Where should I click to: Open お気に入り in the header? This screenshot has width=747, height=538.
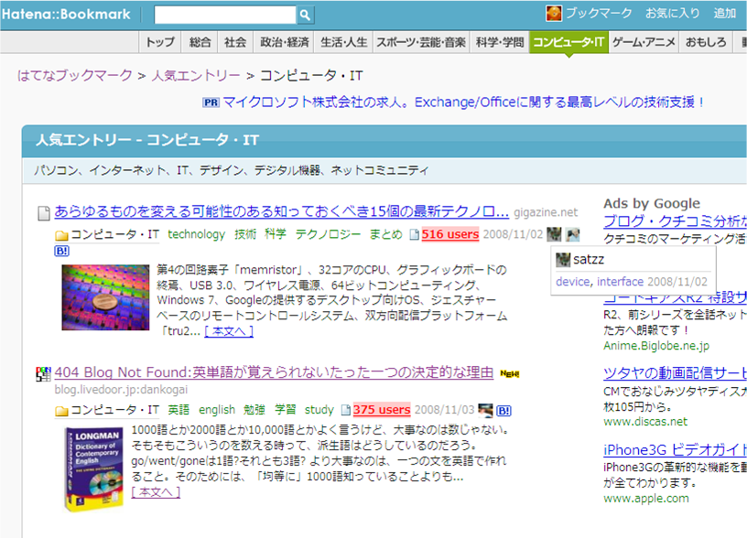pyautogui.click(x=672, y=14)
